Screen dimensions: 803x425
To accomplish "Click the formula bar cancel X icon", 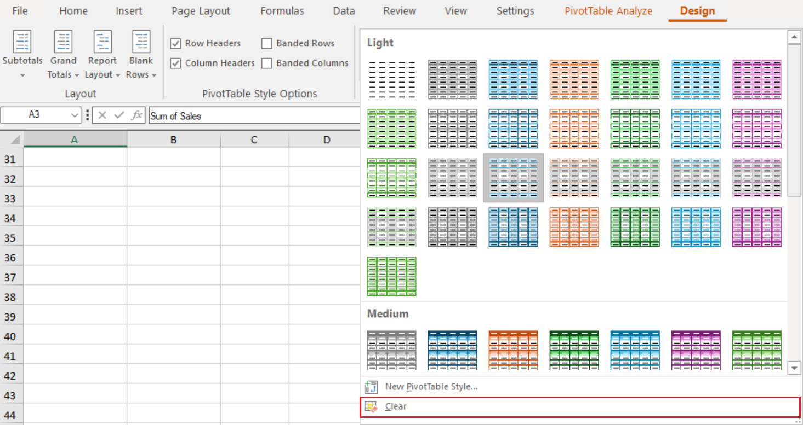I will [102, 115].
